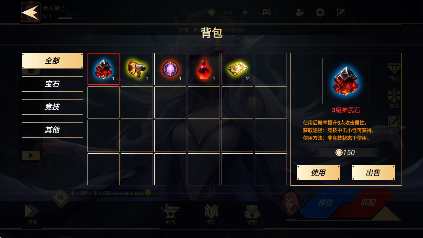Screen dimensions: 423x238
Task: Select the purple rune orb item
Action: pos(171,69)
